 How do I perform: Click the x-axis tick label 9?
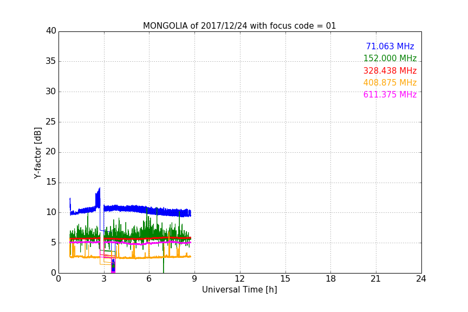194,279
